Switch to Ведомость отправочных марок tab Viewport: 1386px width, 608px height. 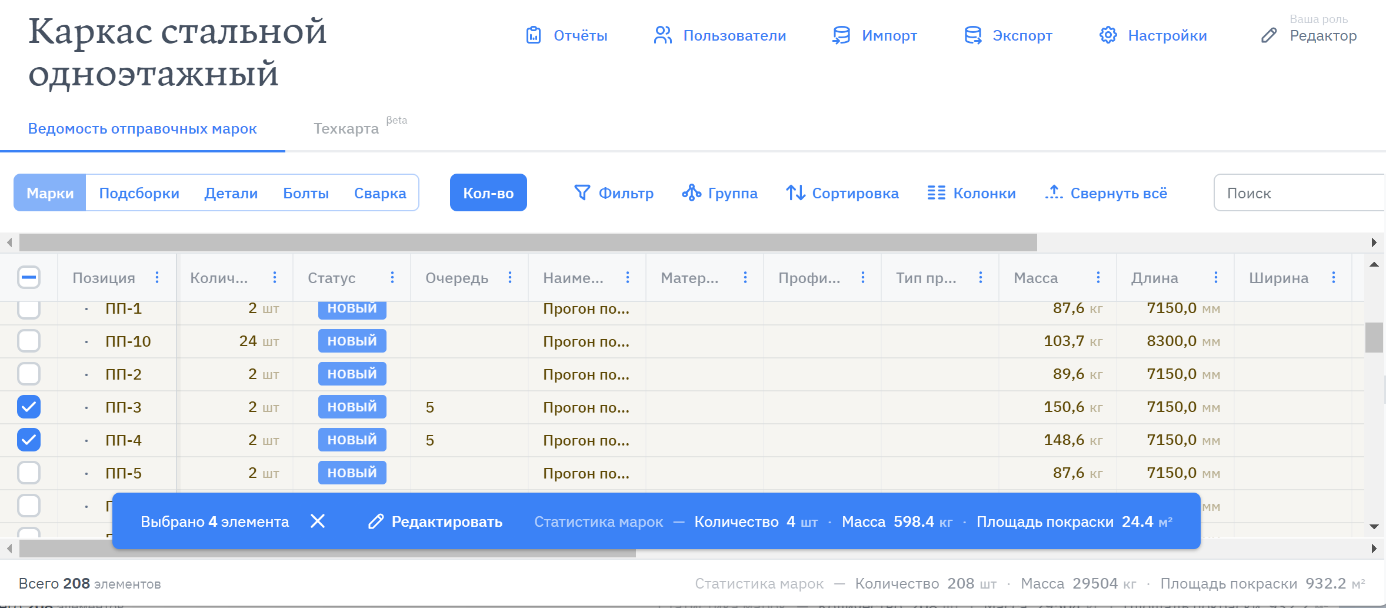pyautogui.click(x=142, y=128)
